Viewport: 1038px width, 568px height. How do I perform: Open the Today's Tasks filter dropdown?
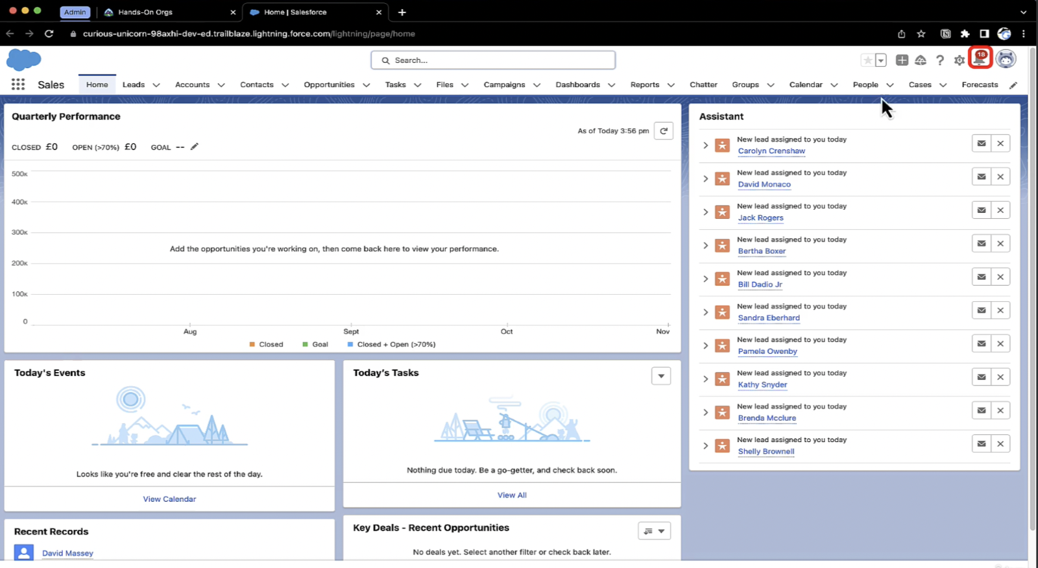[x=661, y=376]
